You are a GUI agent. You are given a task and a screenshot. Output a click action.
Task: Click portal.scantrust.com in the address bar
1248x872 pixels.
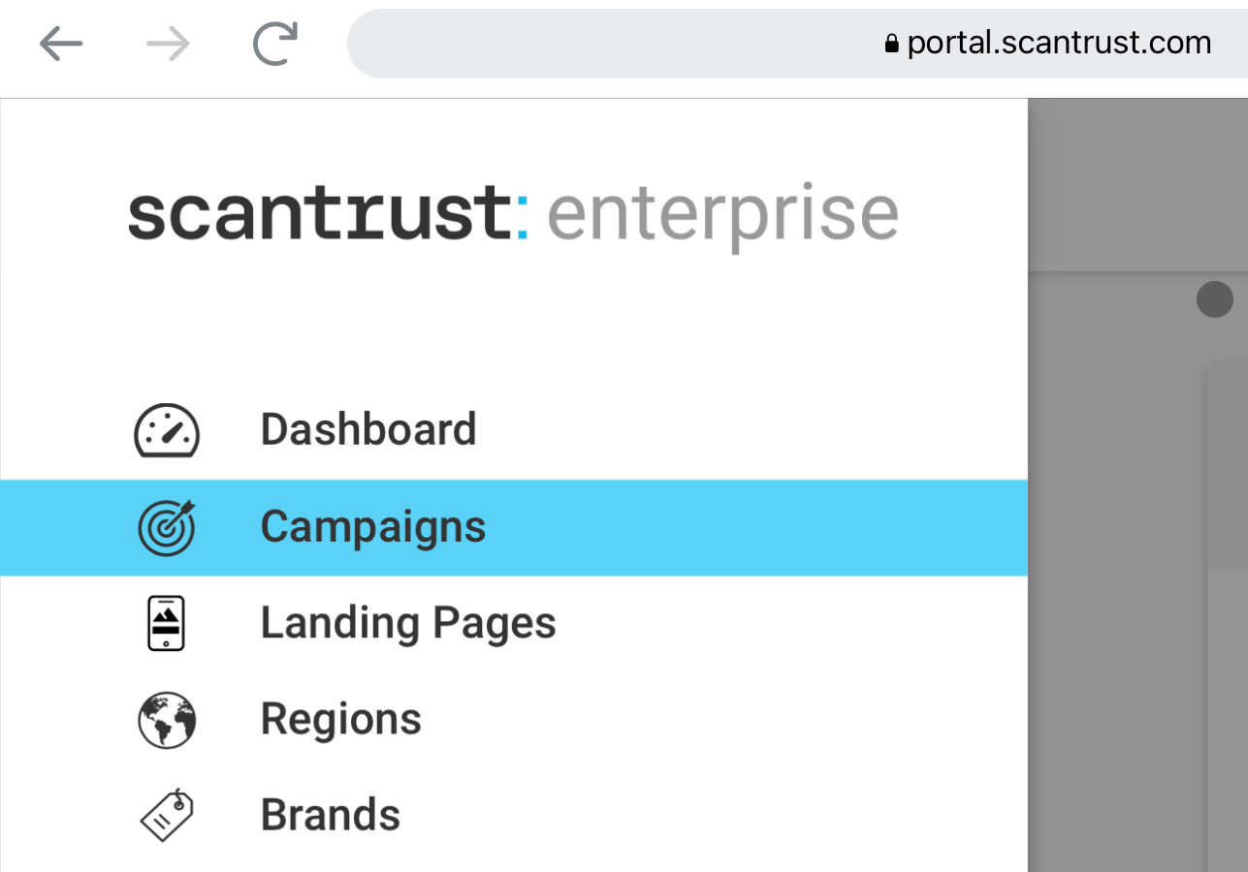1058,43
